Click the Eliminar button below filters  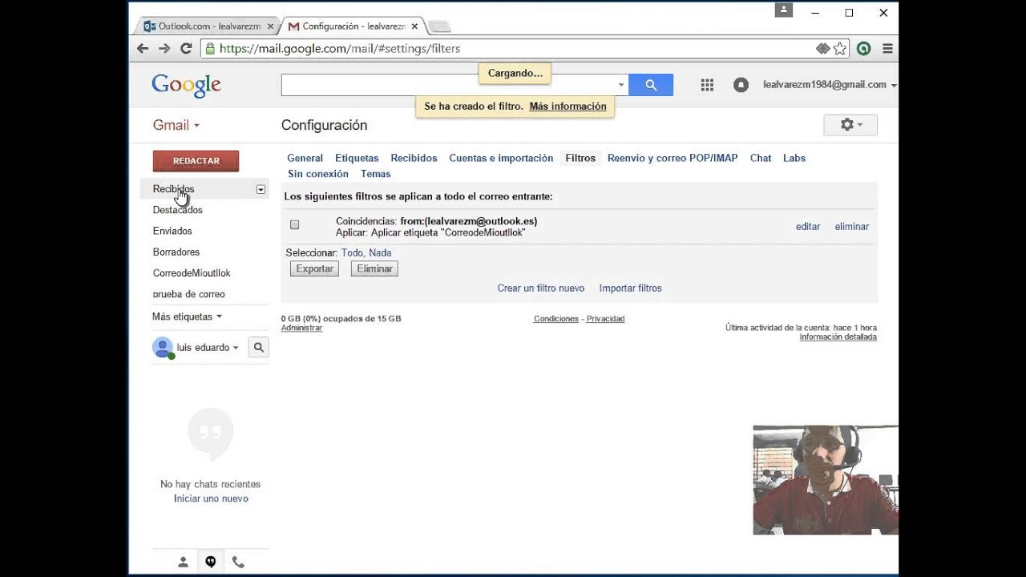pos(374,268)
